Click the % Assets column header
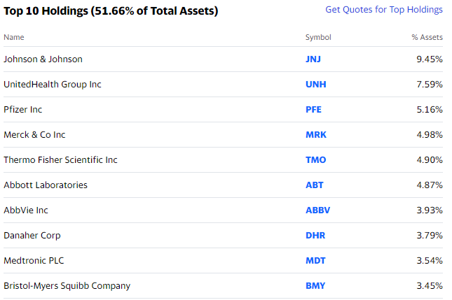The height and width of the screenshot is (300, 452). click(x=427, y=37)
